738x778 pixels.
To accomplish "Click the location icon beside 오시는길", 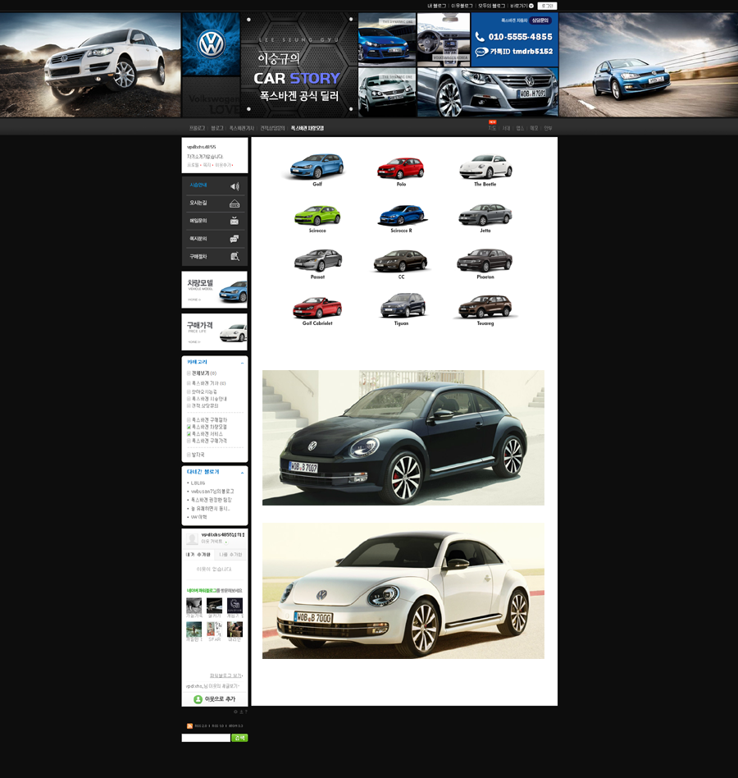I will coord(235,204).
